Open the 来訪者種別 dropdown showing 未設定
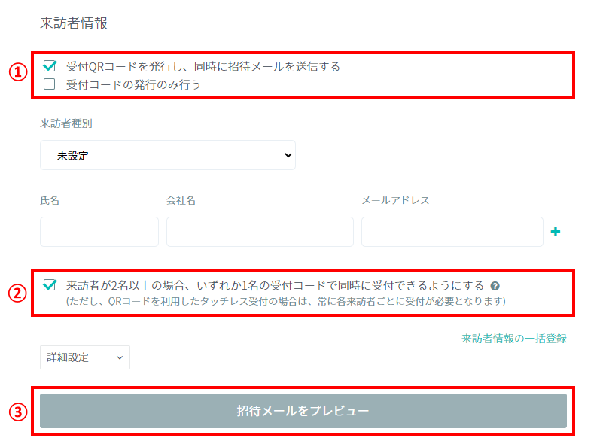 point(167,156)
